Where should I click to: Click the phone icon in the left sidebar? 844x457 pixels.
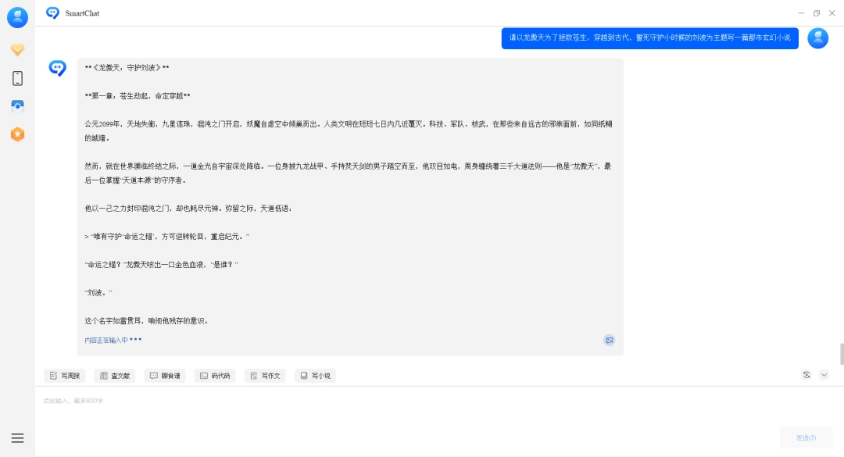[x=17, y=78]
